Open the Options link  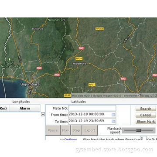click(68, 139)
